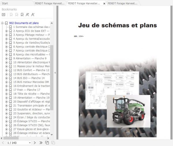173x146 pixels.
Task: Open bookmark 21 Transmission principale
Action: 31,106
